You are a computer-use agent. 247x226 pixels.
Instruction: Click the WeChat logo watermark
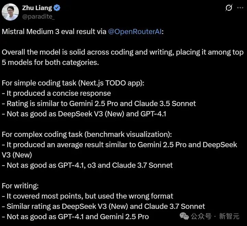coord(184,216)
